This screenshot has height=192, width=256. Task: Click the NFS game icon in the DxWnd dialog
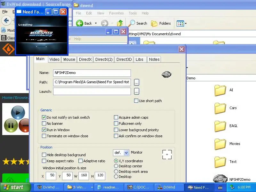pos(166,75)
